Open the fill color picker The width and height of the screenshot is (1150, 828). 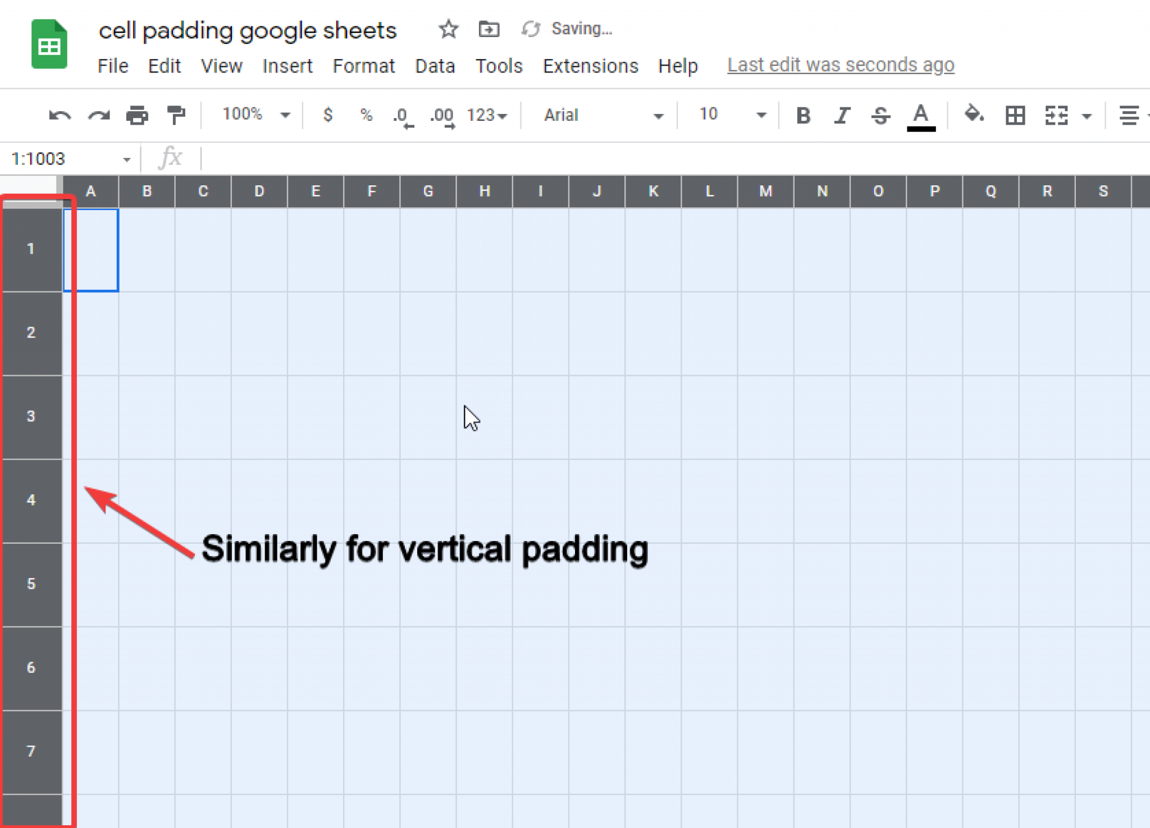[974, 114]
